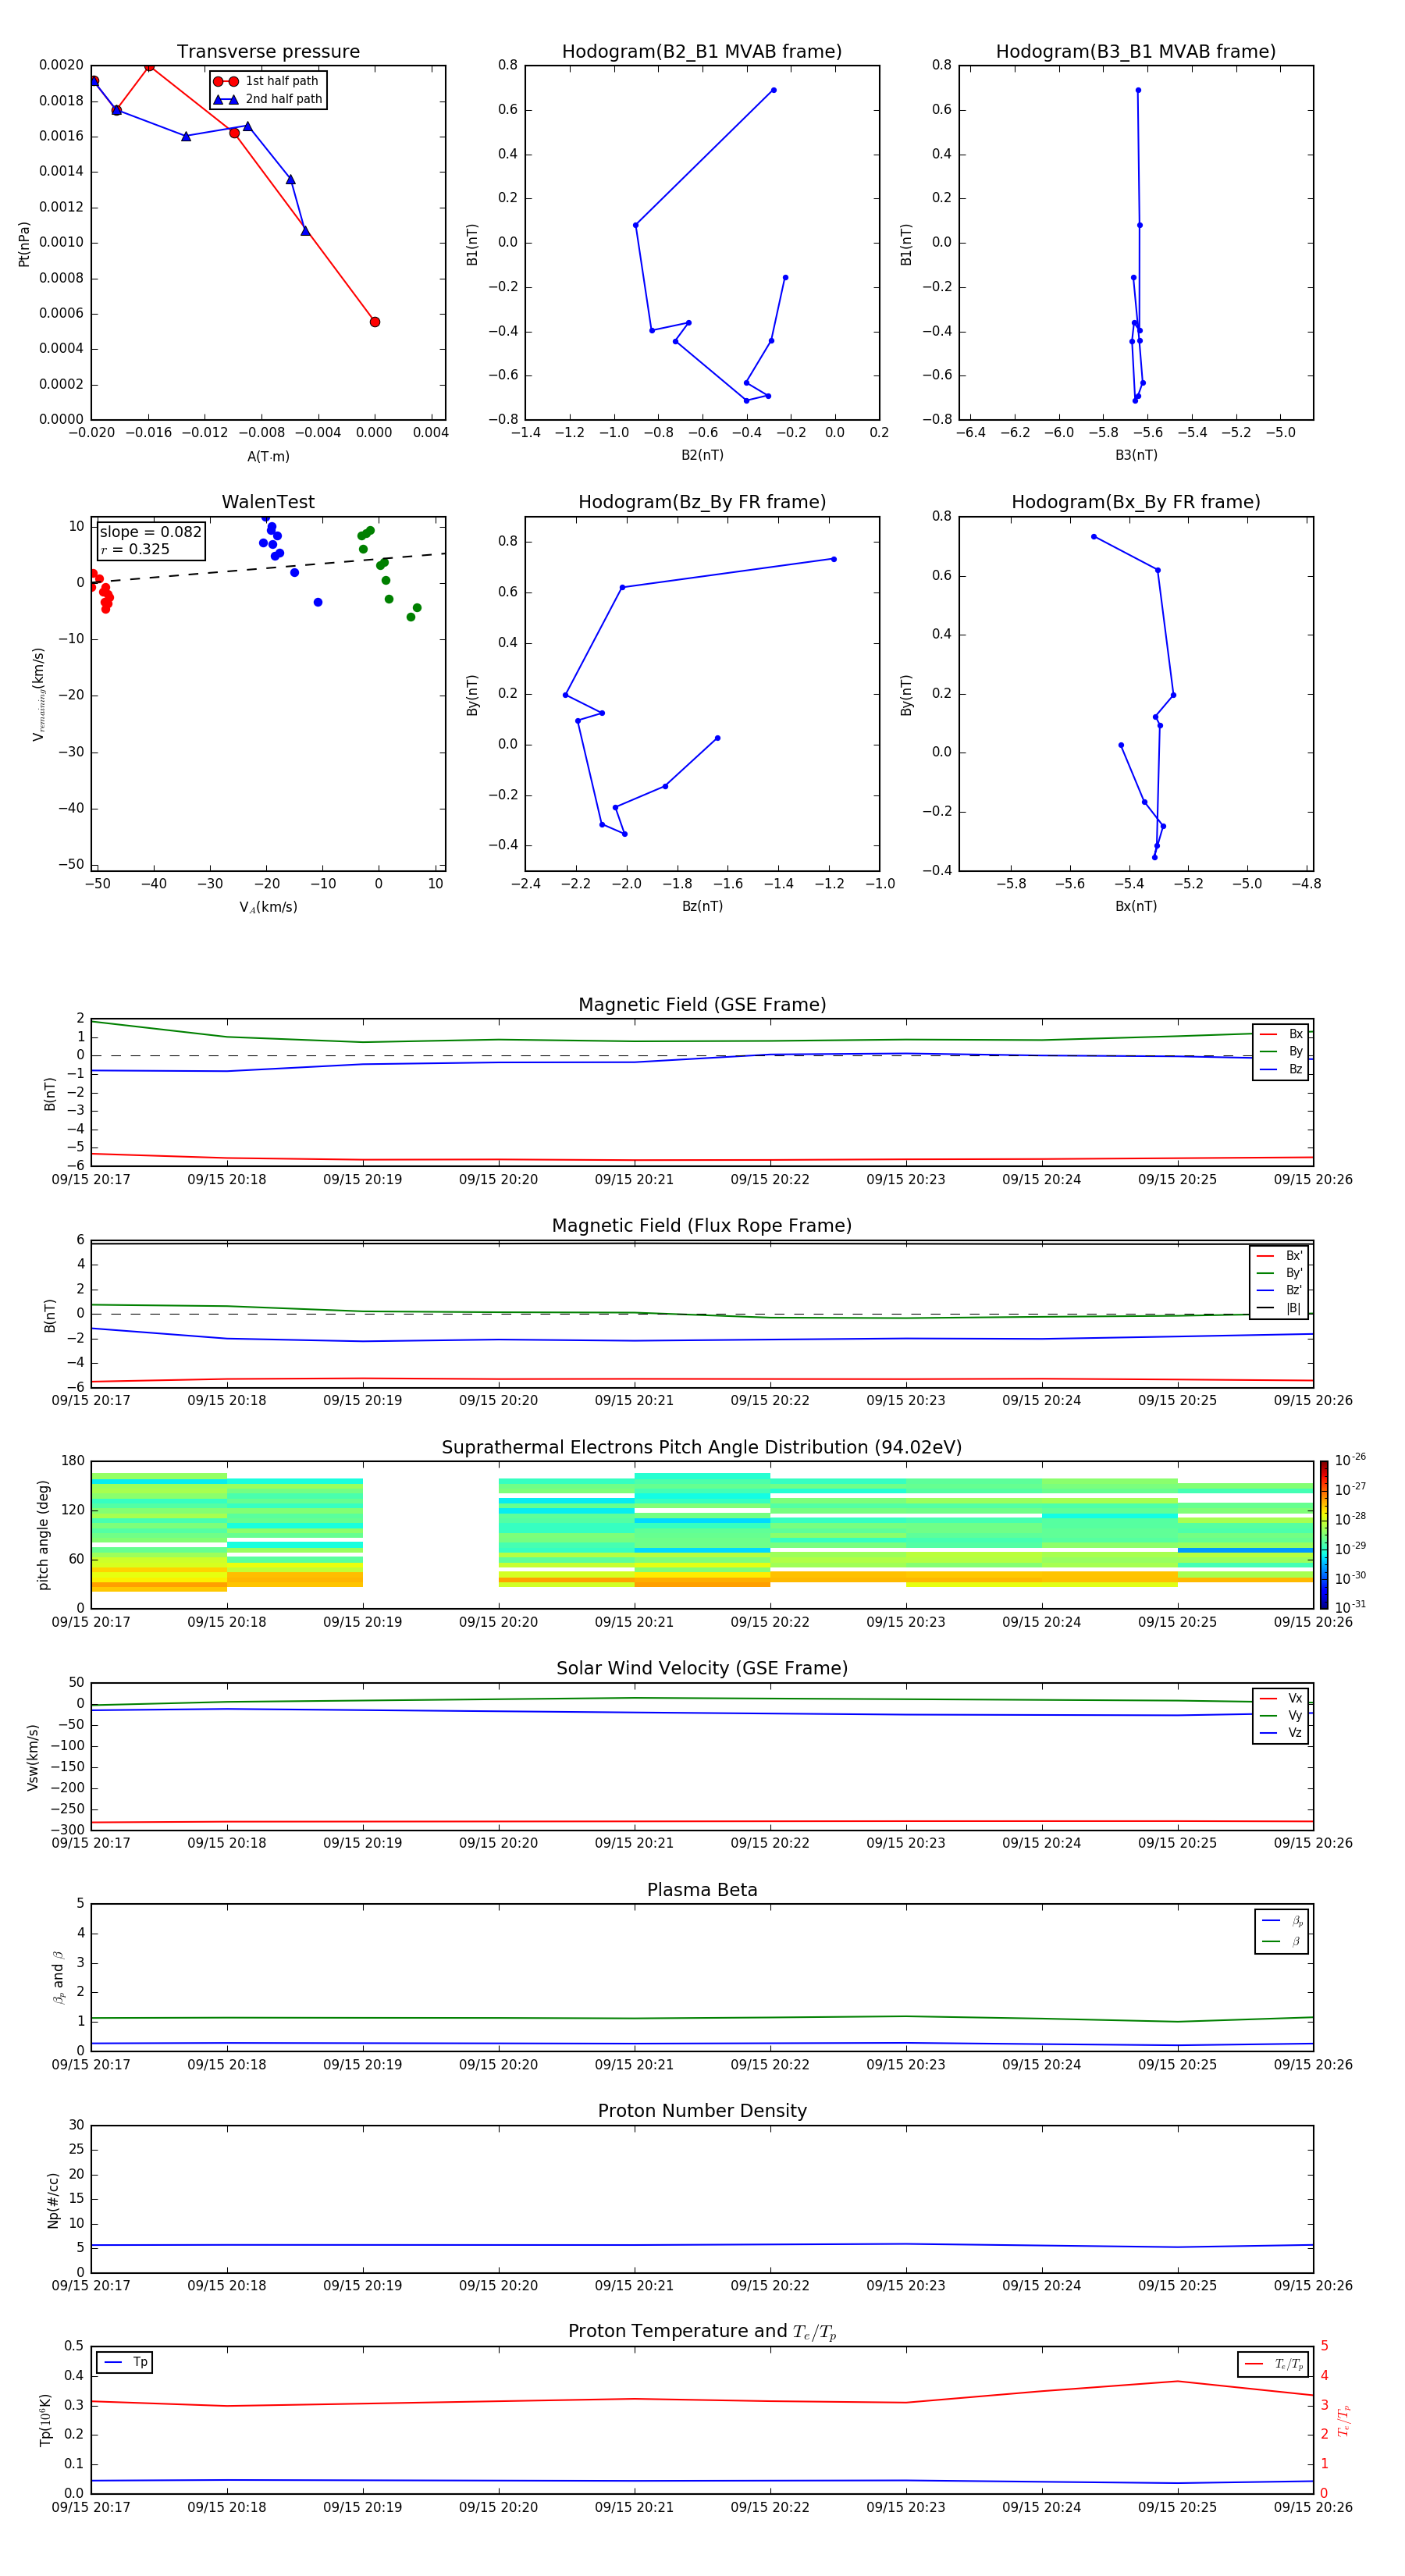
Task: Click the 'r = 0.325' annotation
Action: [x=135, y=549]
